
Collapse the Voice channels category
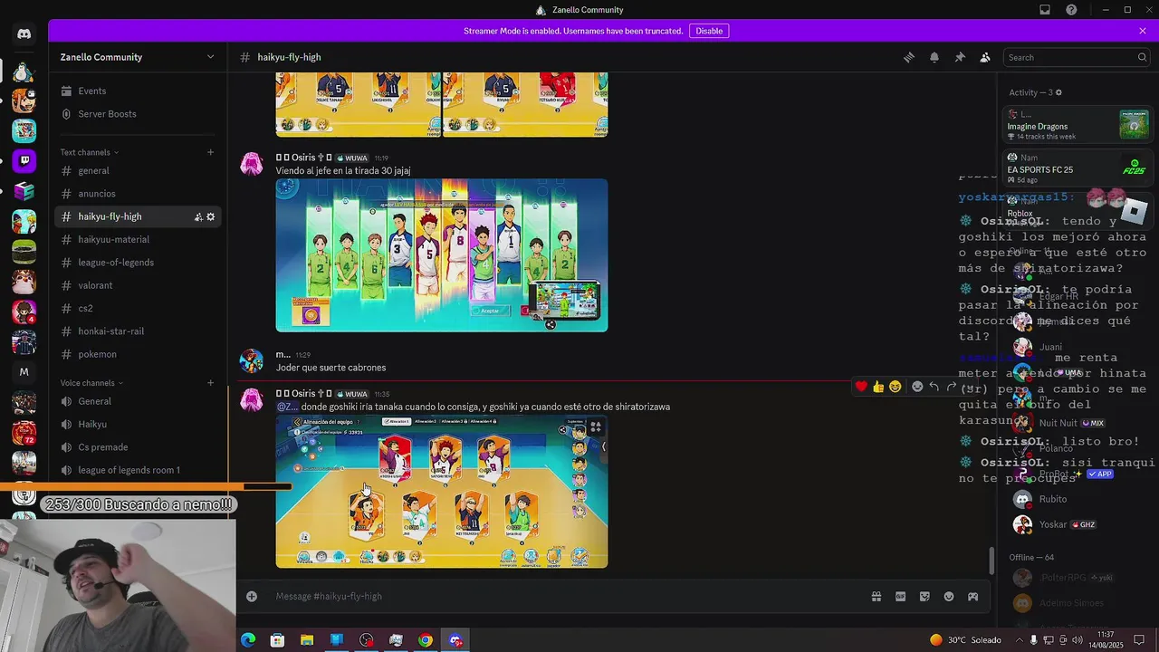pyautogui.click(x=91, y=383)
